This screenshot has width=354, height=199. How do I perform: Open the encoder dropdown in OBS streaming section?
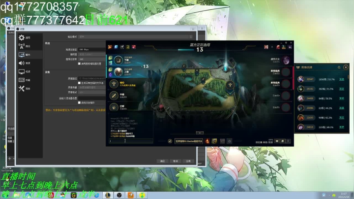coord(92,54)
